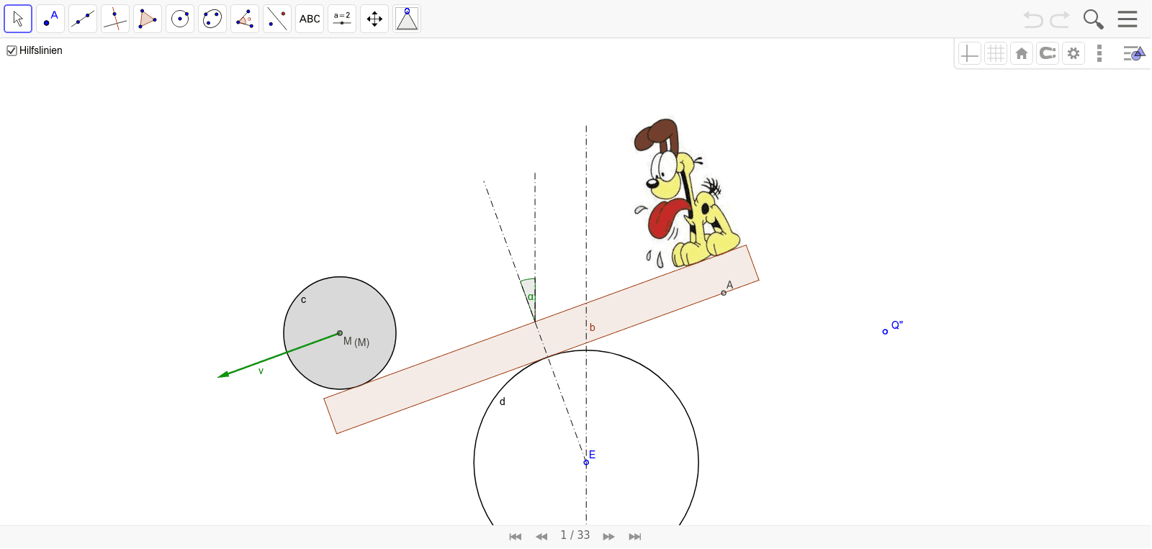
Task: Click the green vector v
Action: pyautogui.click(x=279, y=355)
